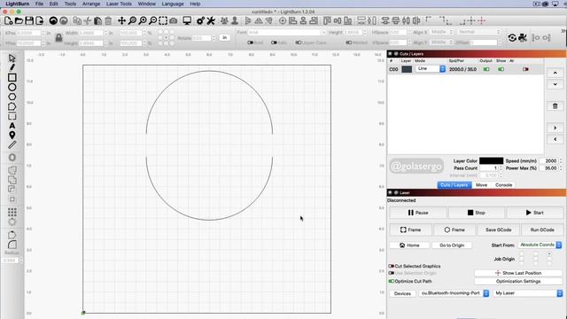
Task: Click the Lock aspect ratio padlock
Action: point(58,37)
